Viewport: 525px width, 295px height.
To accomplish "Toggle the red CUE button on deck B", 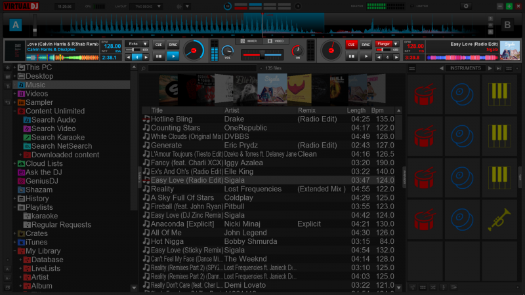I will point(351,45).
